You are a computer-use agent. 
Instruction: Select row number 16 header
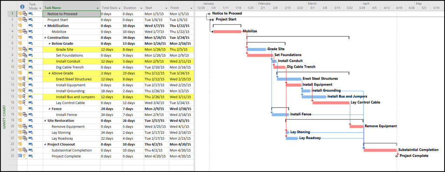tap(12, 103)
